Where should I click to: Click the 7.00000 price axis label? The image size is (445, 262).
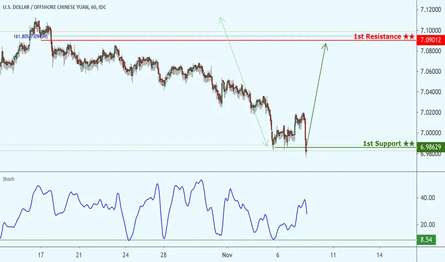pos(431,133)
